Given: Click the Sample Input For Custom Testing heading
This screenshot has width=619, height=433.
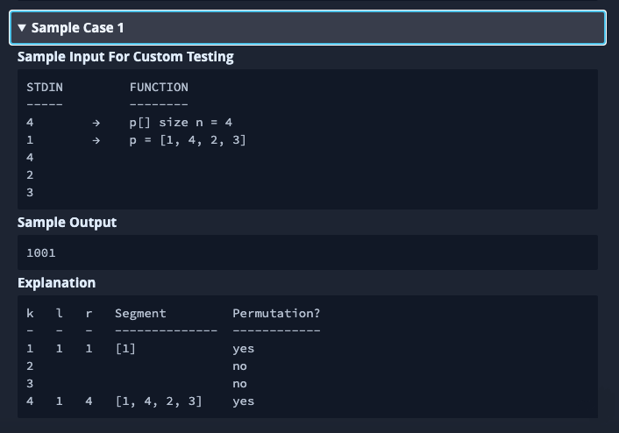Looking at the screenshot, I should [125, 57].
